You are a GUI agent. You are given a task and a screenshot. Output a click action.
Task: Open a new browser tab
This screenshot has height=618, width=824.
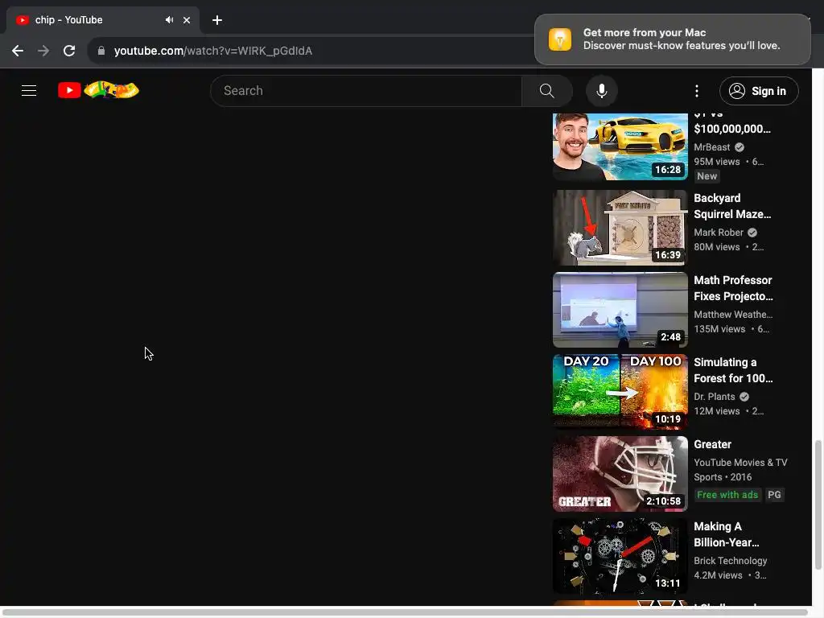217,20
